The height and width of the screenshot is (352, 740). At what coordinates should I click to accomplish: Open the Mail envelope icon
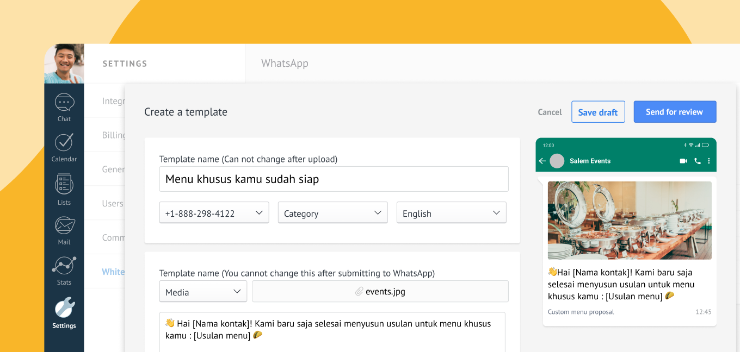click(x=64, y=225)
